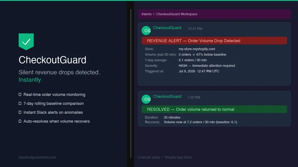Viewport: 298px width, 167px height.
Task: Click Shopify App Store footer text
Action: pos(178,157)
